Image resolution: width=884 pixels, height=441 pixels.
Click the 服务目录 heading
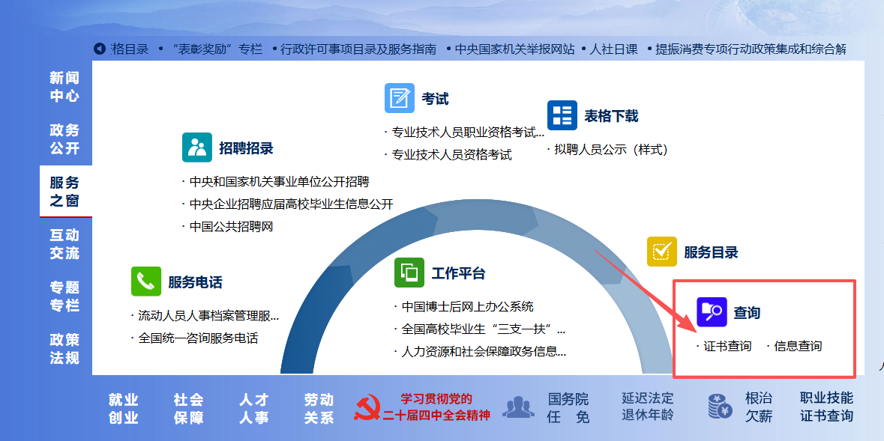711,252
